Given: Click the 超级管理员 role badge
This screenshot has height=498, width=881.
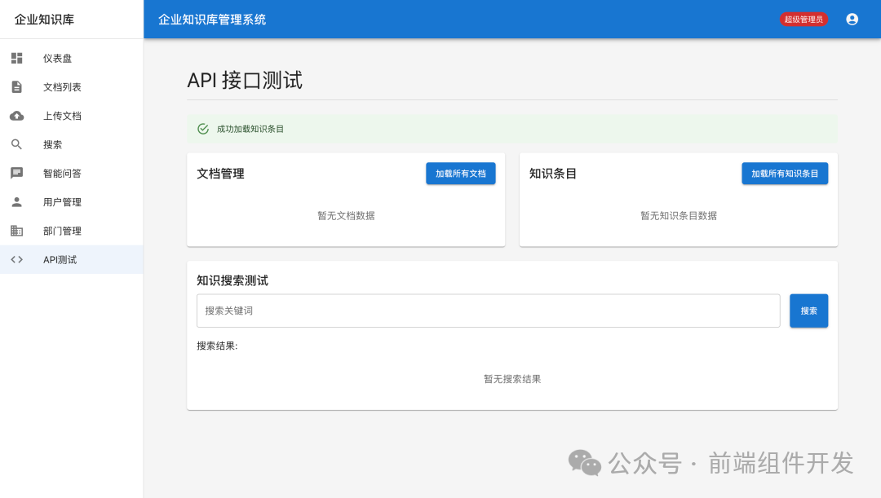Looking at the screenshot, I should tap(804, 19).
